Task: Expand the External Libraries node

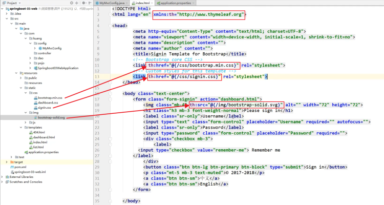Action: coord(2,177)
